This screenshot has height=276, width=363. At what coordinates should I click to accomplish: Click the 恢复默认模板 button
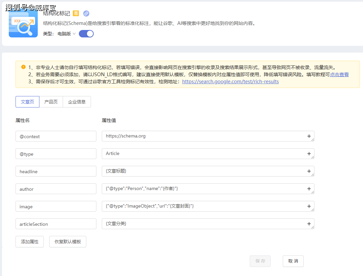point(68,242)
